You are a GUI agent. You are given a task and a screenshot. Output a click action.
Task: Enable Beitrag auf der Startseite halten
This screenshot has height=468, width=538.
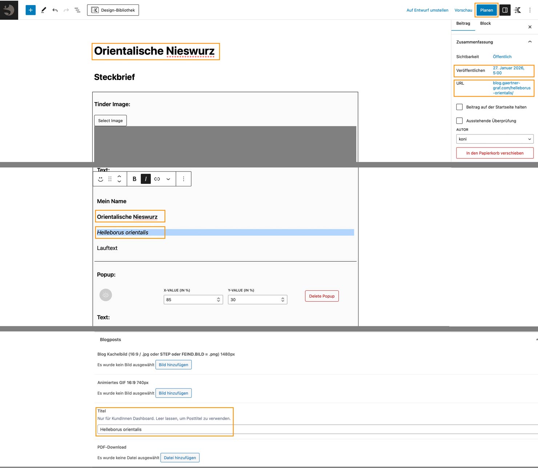pyautogui.click(x=459, y=107)
